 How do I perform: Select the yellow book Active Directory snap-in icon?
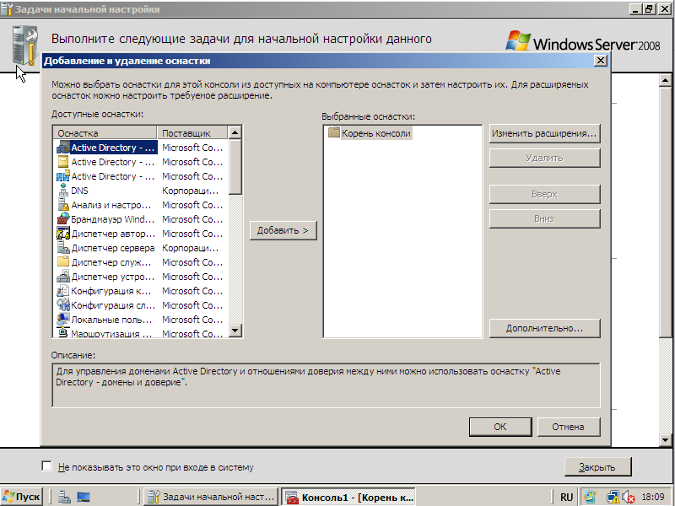pyautogui.click(x=62, y=162)
